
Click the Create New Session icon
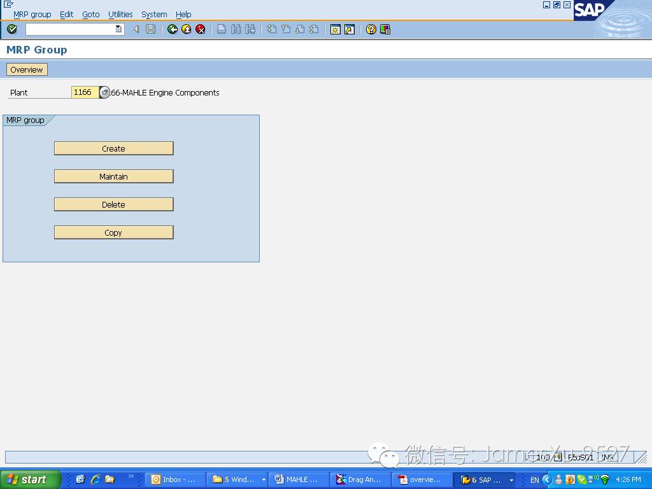pyautogui.click(x=335, y=29)
